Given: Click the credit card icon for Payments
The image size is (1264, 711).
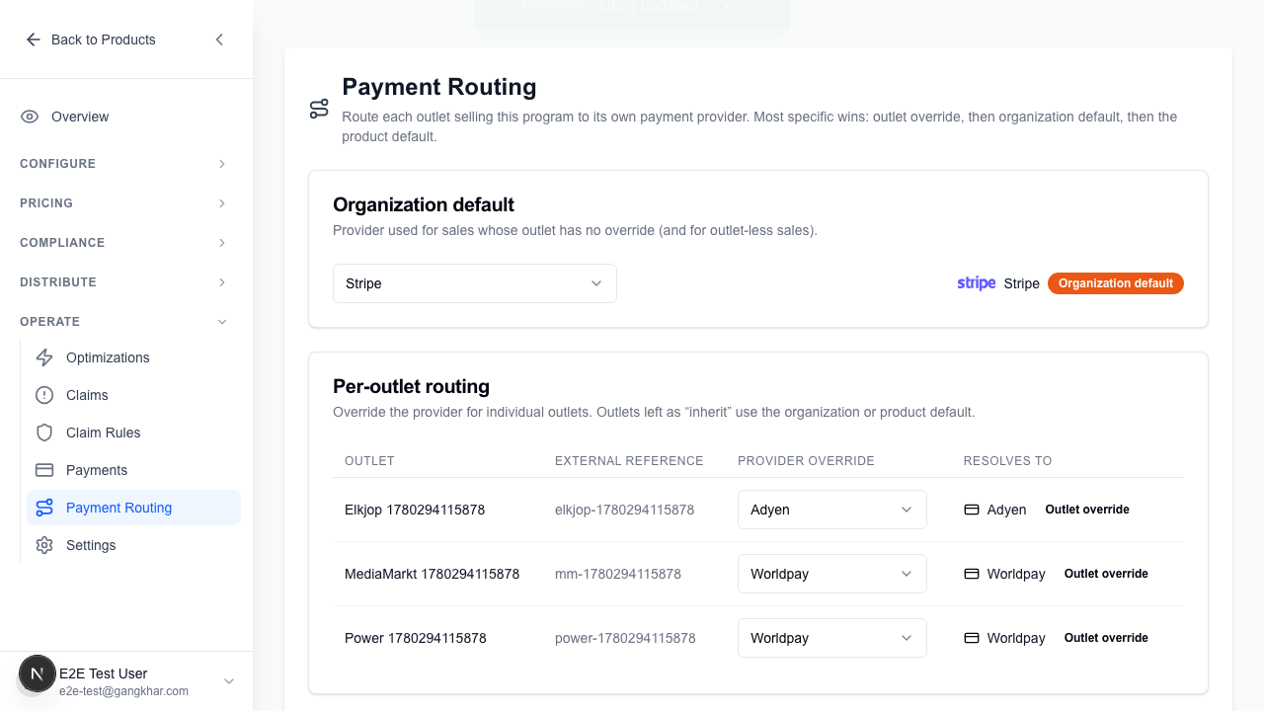Looking at the screenshot, I should coord(44,470).
